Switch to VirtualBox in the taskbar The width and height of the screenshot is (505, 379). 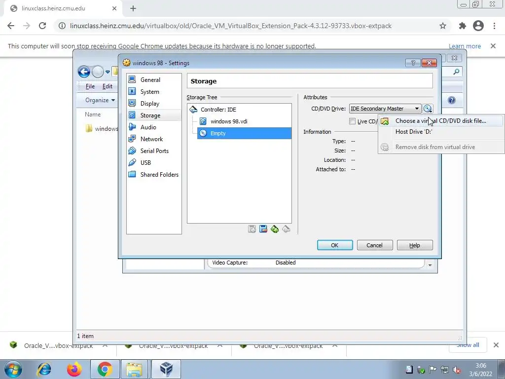[x=166, y=369]
